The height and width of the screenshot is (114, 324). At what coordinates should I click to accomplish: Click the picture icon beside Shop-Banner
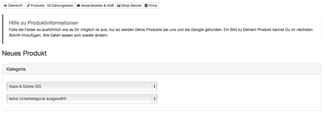click(119, 6)
